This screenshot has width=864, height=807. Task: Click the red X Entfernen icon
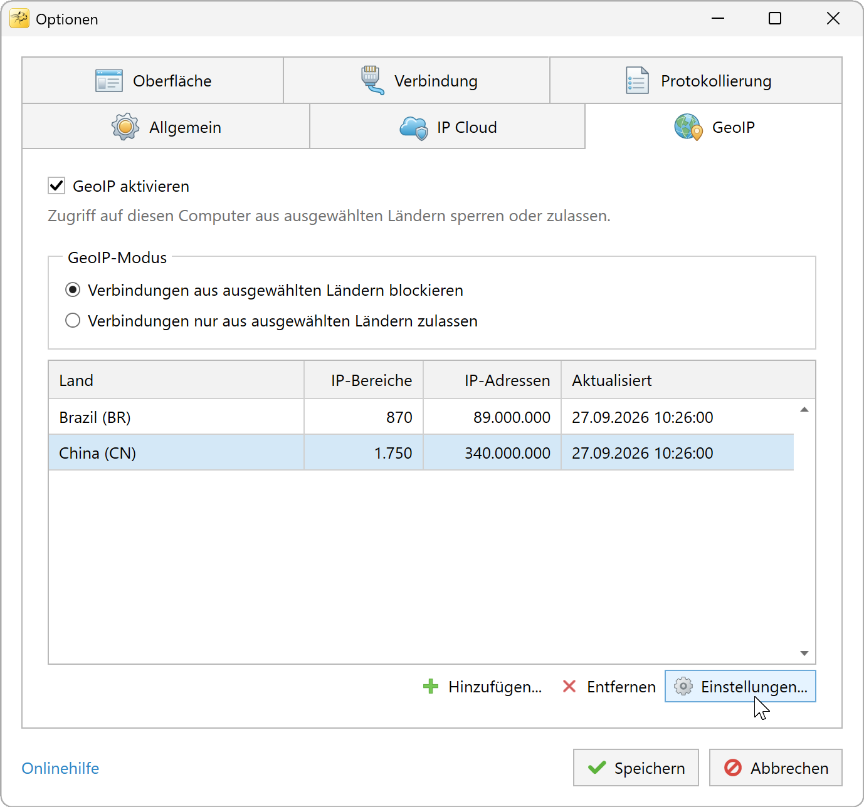[569, 687]
